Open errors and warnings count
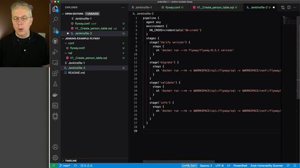The width and height of the screenshot is (300, 168). (x=86, y=166)
